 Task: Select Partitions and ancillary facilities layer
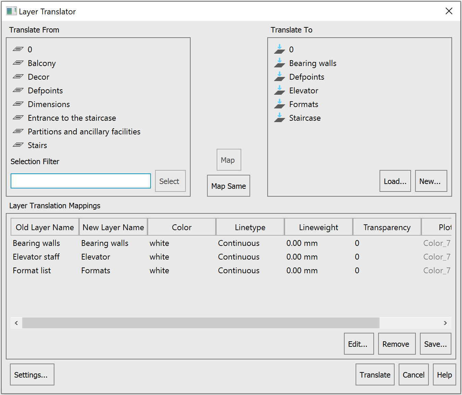[84, 132]
